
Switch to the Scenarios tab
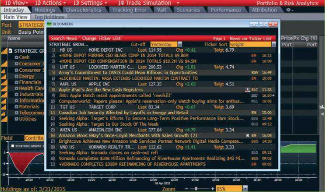188,10
